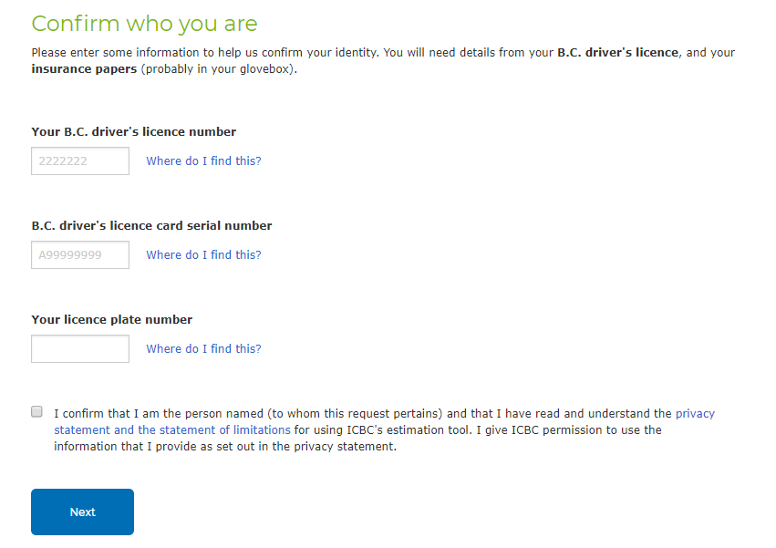Click '(probably in your glovebox)' text

218,68
